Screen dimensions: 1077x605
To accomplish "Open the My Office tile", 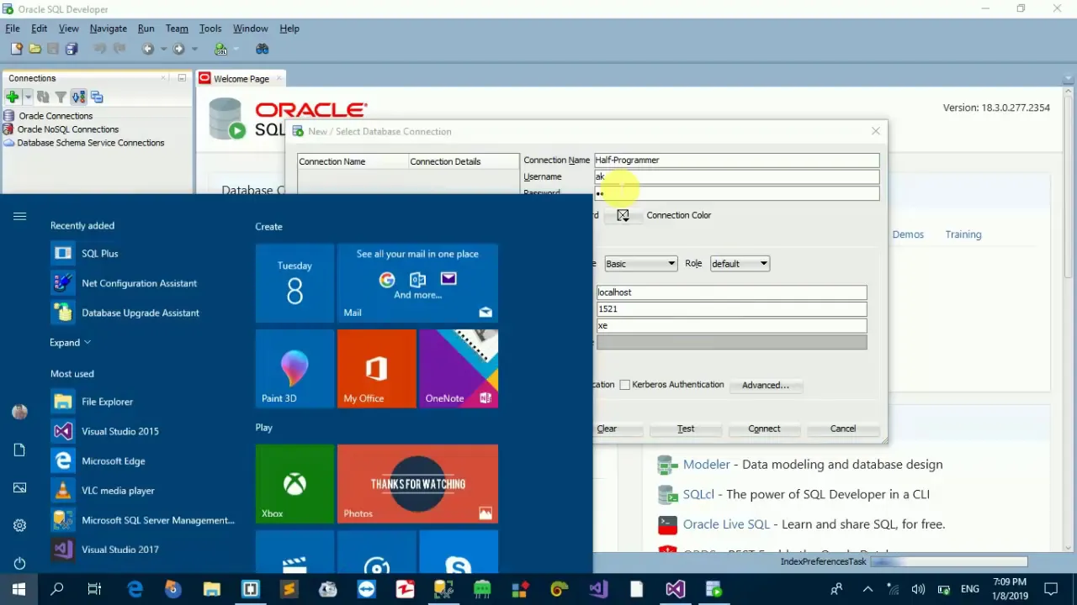I will (x=376, y=368).
